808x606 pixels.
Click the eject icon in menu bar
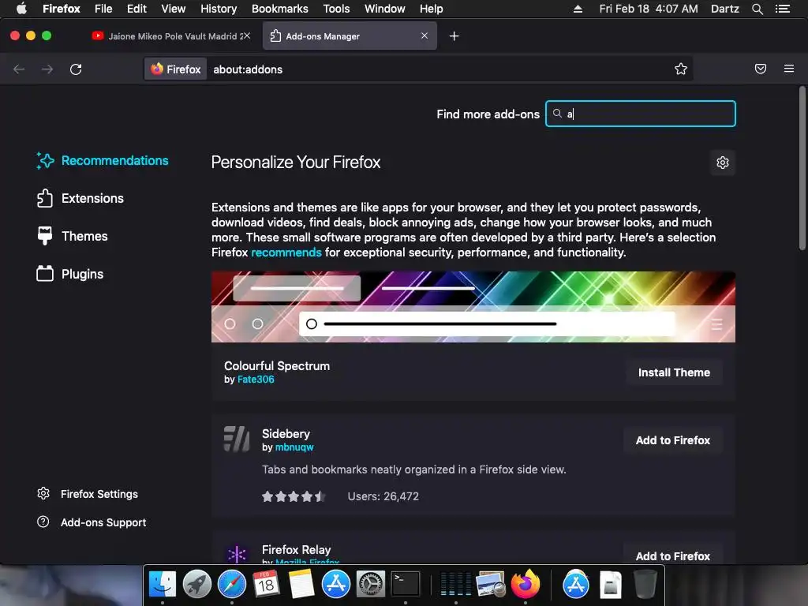click(578, 9)
